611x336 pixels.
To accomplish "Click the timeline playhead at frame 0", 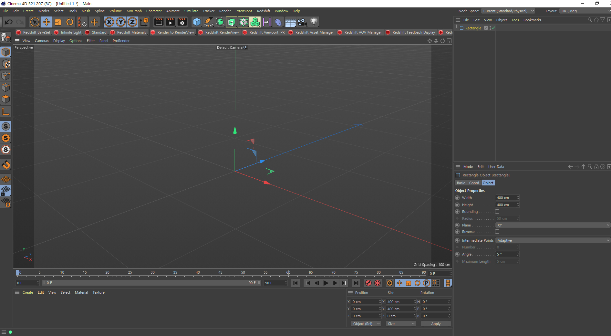I will pyautogui.click(x=18, y=273).
